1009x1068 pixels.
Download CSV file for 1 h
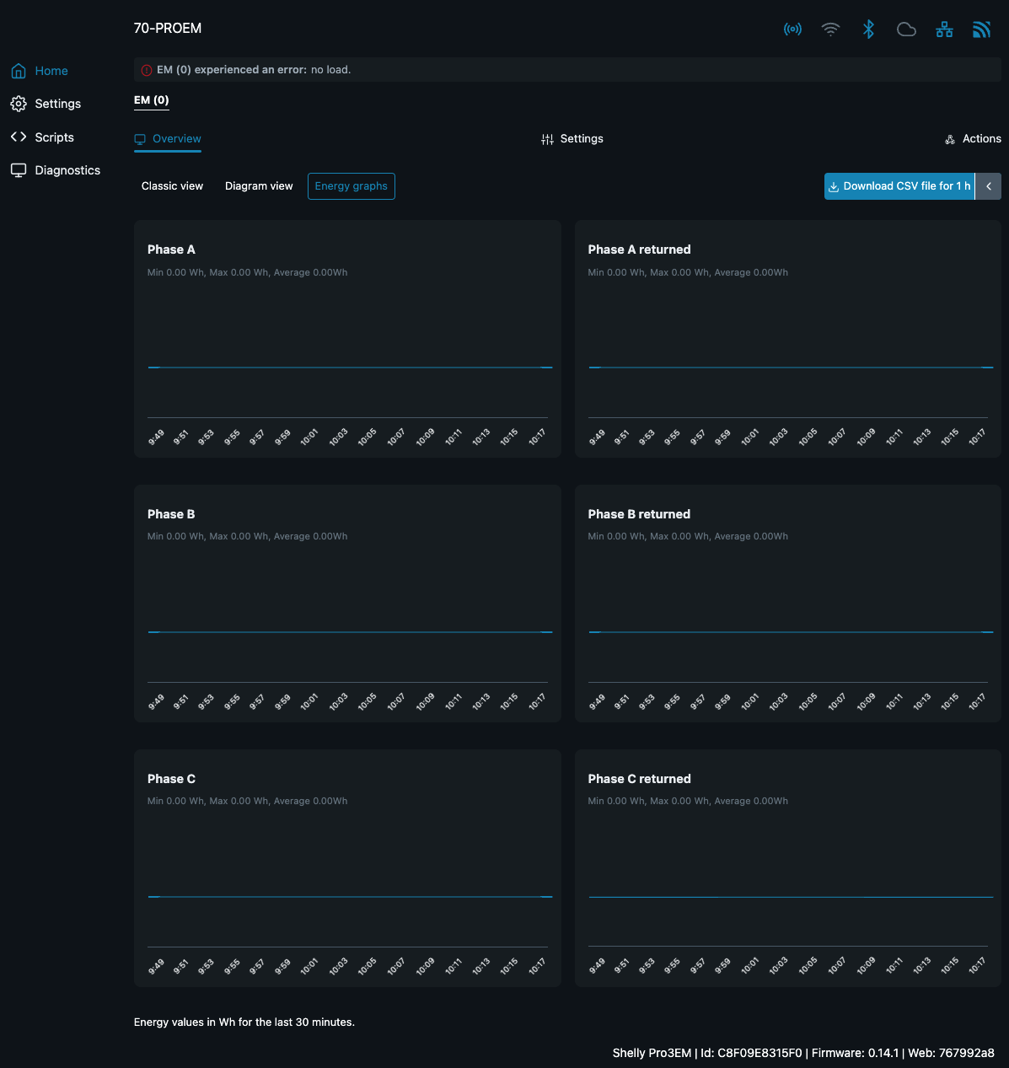click(x=899, y=186)
